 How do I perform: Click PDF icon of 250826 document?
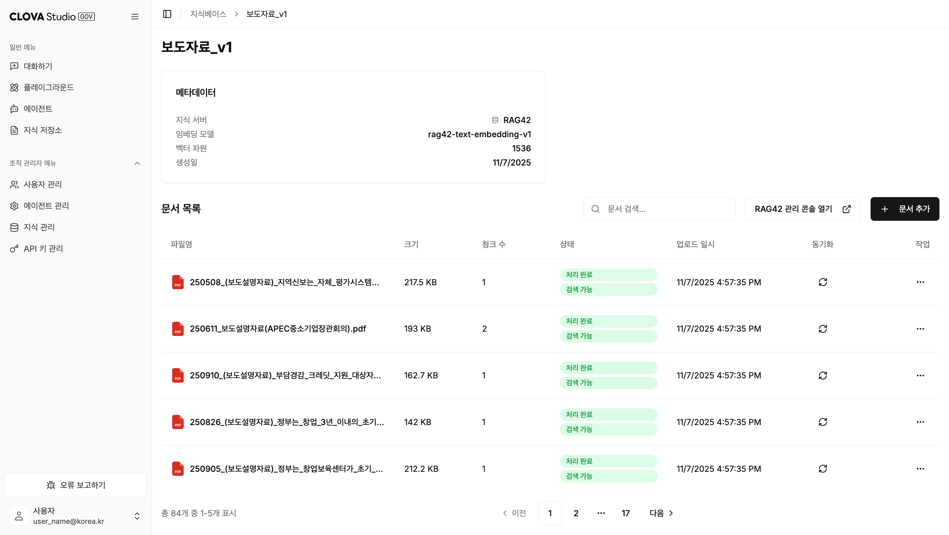[x=178, y=422]
